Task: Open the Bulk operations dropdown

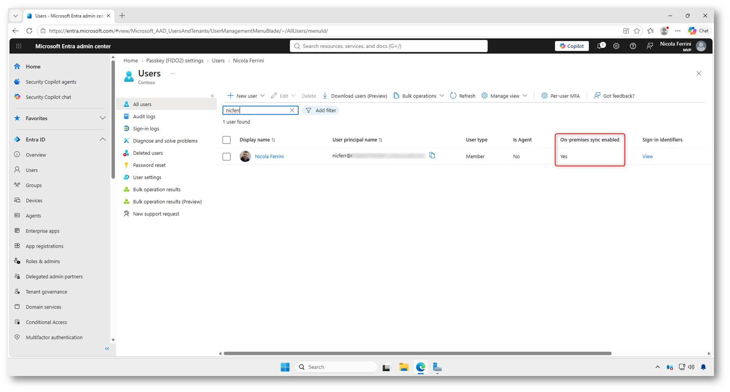Action: pos(419,96)
